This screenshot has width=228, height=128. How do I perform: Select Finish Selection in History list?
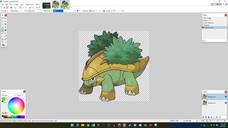coord(209,23)
